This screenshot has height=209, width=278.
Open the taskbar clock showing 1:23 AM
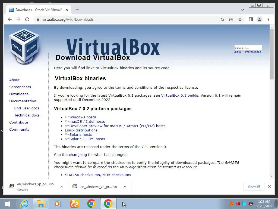tap(264, 204)
